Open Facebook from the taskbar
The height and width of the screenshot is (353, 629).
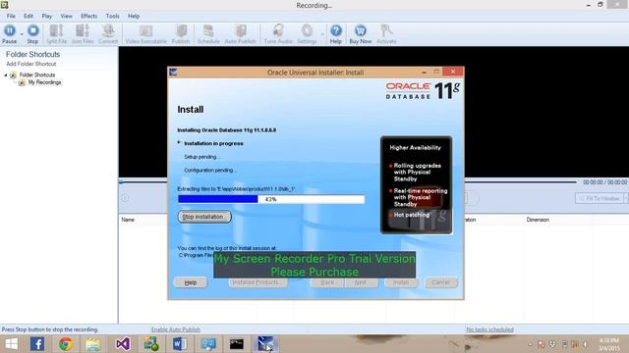[37, 344]
